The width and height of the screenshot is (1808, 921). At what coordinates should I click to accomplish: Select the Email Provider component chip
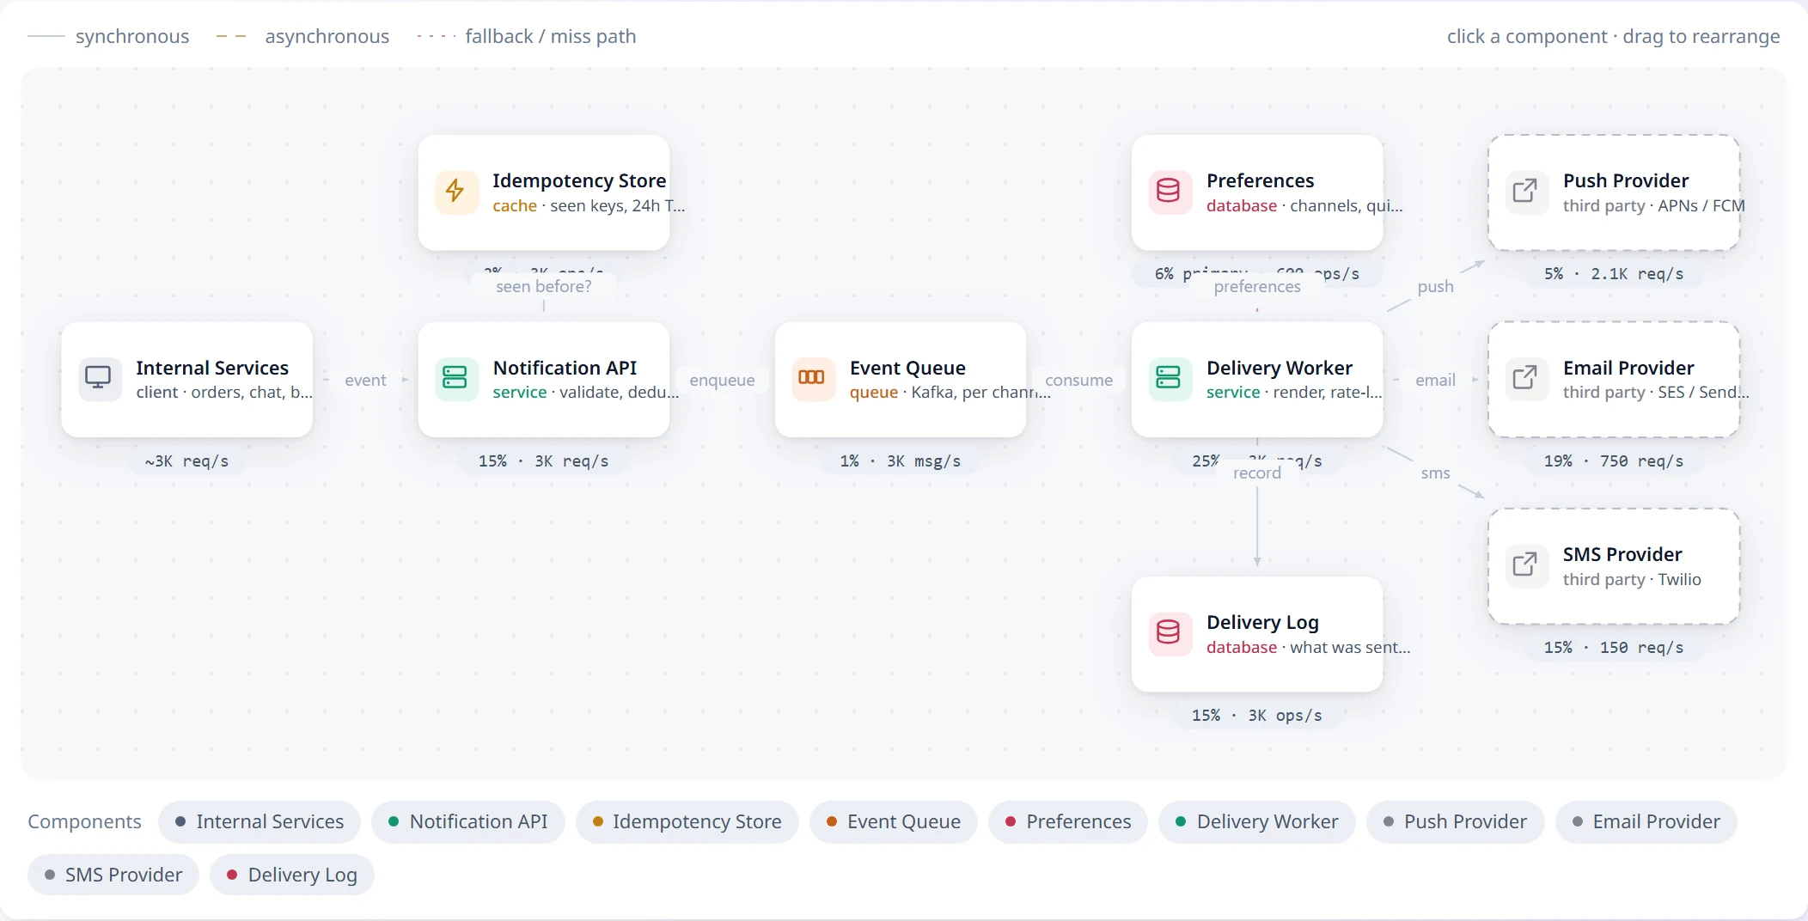pos(1646,822)
